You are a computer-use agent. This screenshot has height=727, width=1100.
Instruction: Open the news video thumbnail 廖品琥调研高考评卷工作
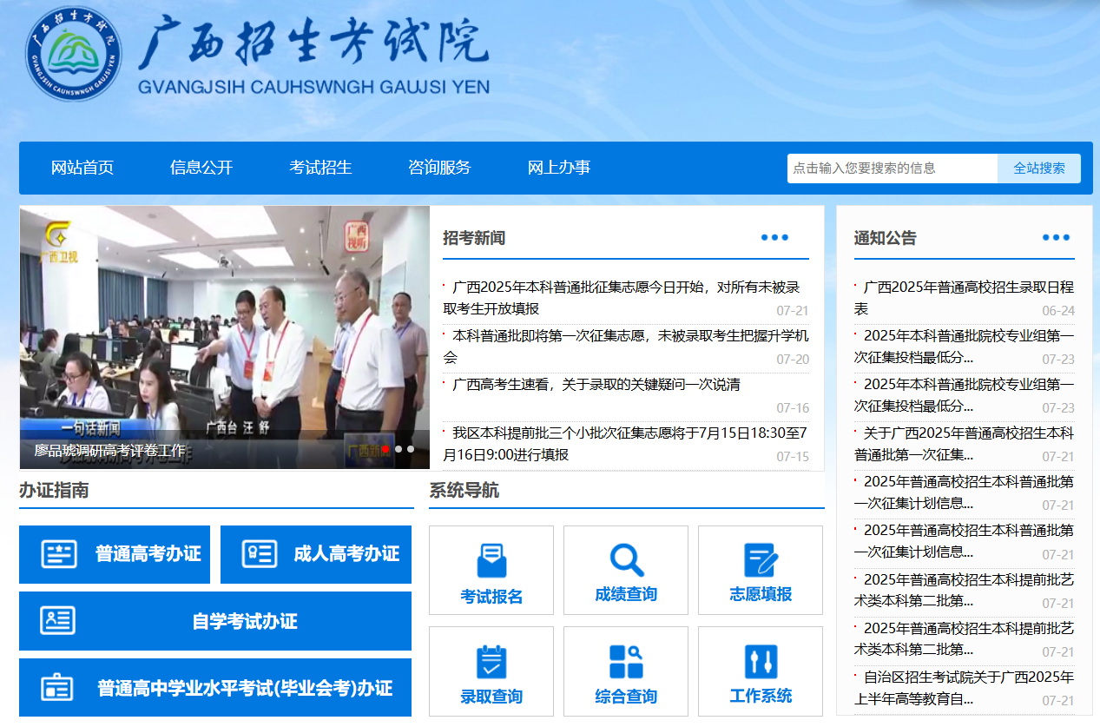click(x=225, y=337)
